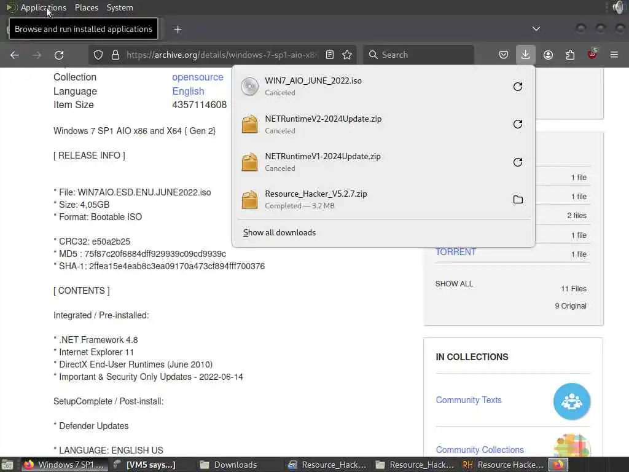Retry WIN7_AIO_JUNE_2022.iso download
This screenshot has width=629, height=472.
pos(517,87)
